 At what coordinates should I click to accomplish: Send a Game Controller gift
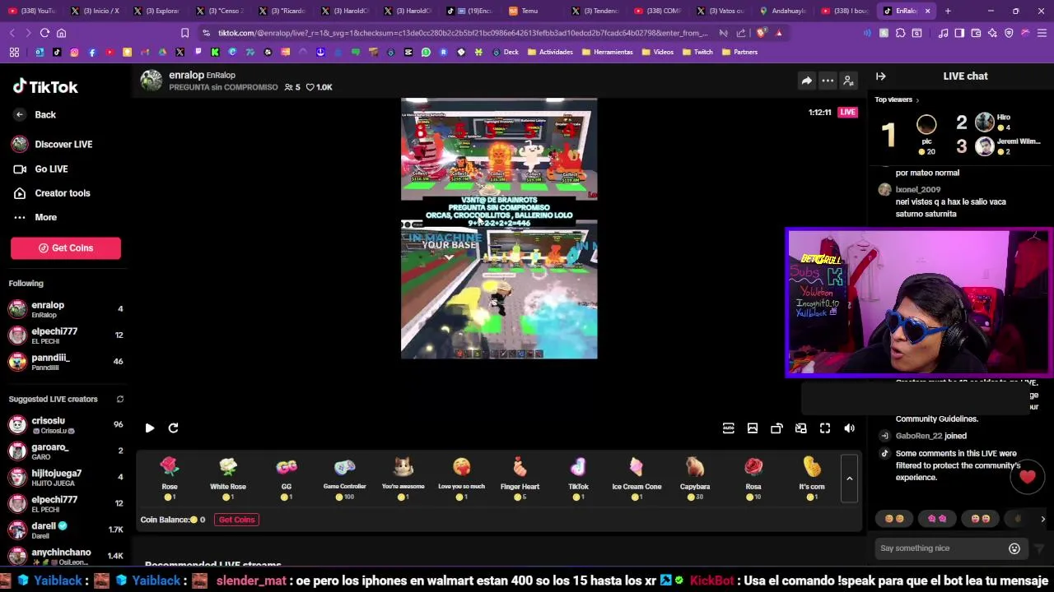[x=344, y=479]
